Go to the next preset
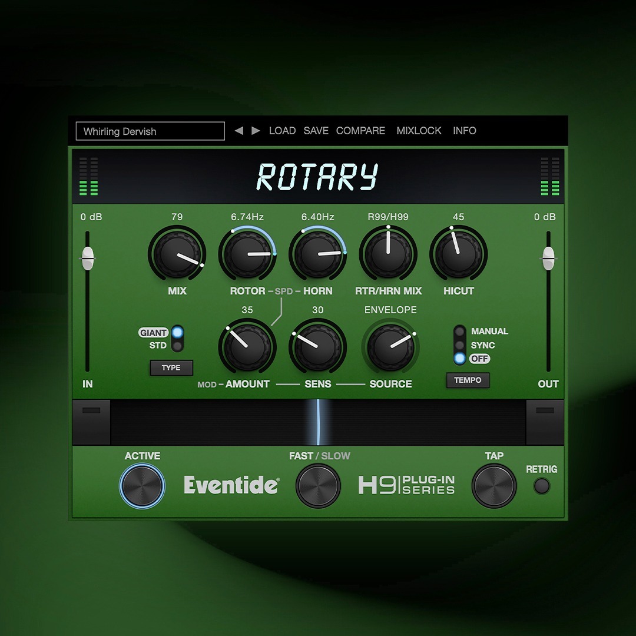The image size is (636, 636). pyautogui.click(x=256, y=131)
